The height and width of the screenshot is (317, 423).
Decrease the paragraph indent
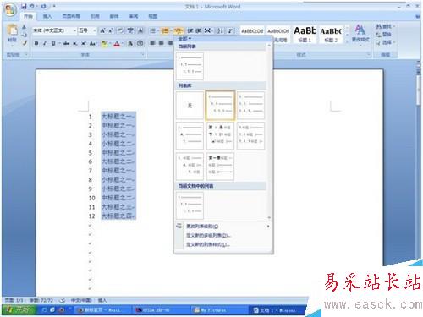(190, 30)
